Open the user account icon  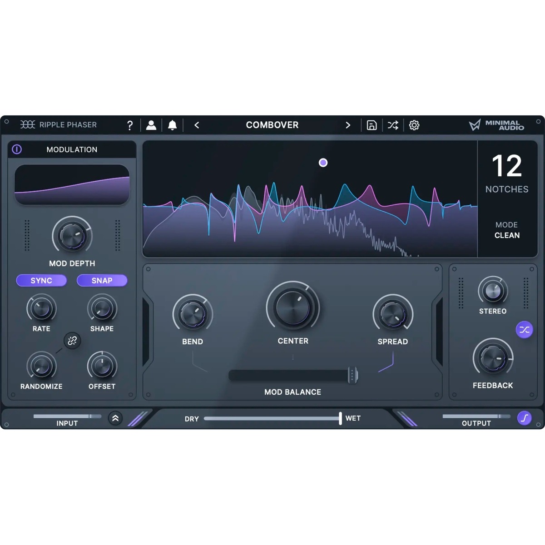pos(151,125)
